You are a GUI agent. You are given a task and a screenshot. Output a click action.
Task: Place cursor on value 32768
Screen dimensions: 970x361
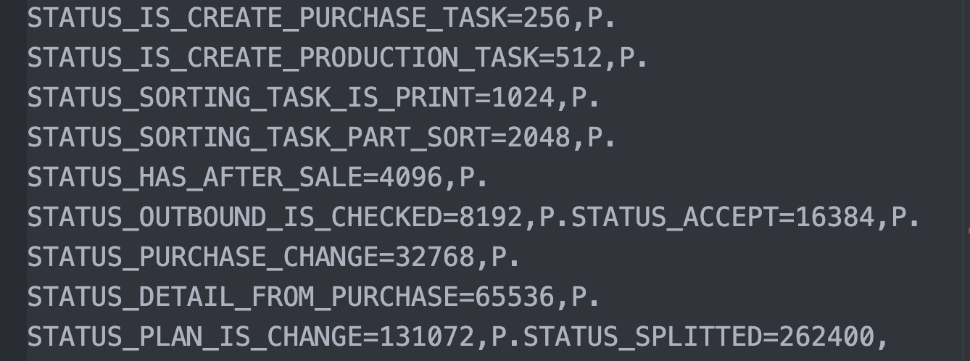tap(435, 257)
